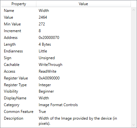Viewport: 137px width, 128px height.
Task: Select the 'Unsigned' value
Action: [47, 58]
